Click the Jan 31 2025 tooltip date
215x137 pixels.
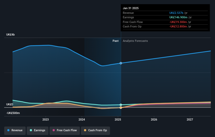pyautogui.click(x=131, y=8)
